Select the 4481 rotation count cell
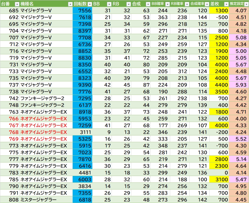 click(82, 173)
